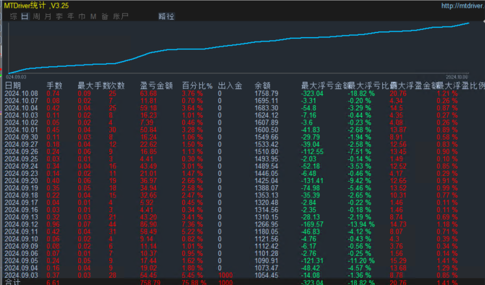Open the 周 weekly statistics tab
485x285 pixels.
pos(36,16)
